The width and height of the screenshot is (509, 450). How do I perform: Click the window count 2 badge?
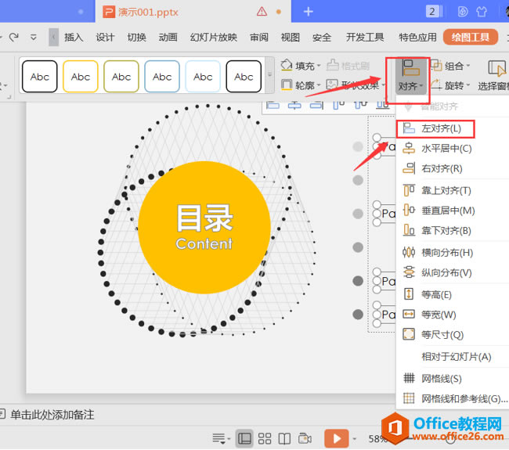click(432, 12)
